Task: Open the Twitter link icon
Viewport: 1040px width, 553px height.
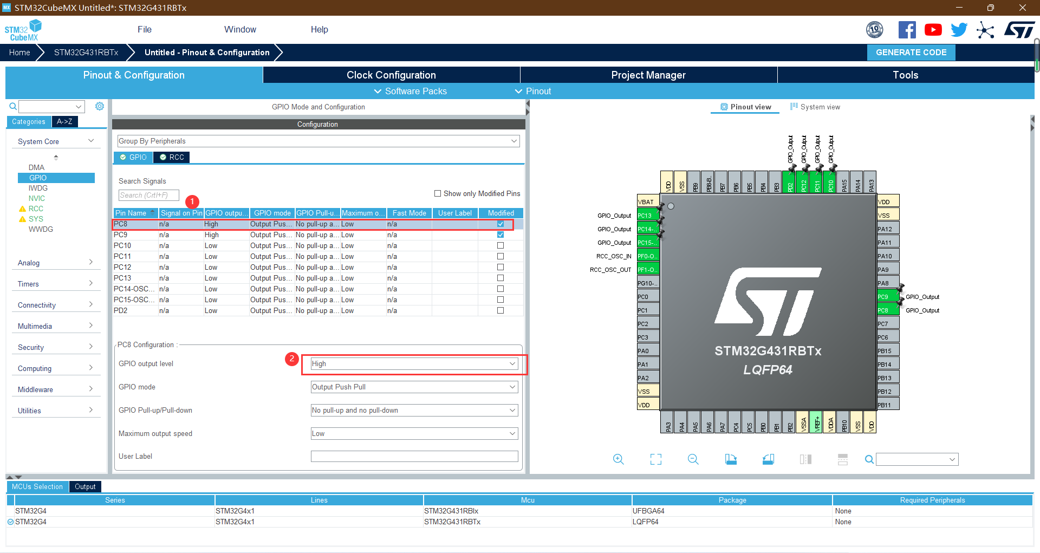Action: pyautogui.click(x=959, y=29)
